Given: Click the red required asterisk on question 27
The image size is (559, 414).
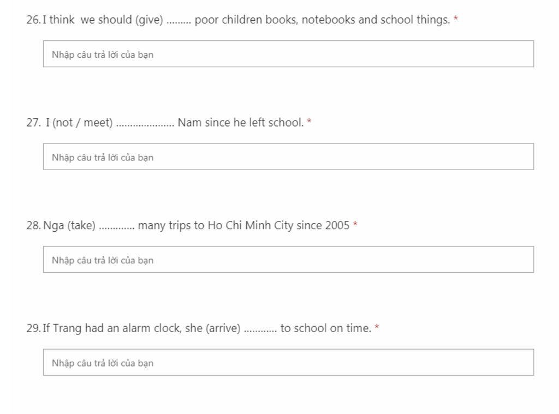Looking at the screenshot, I should pyautogui.click(x=309, y=122).
